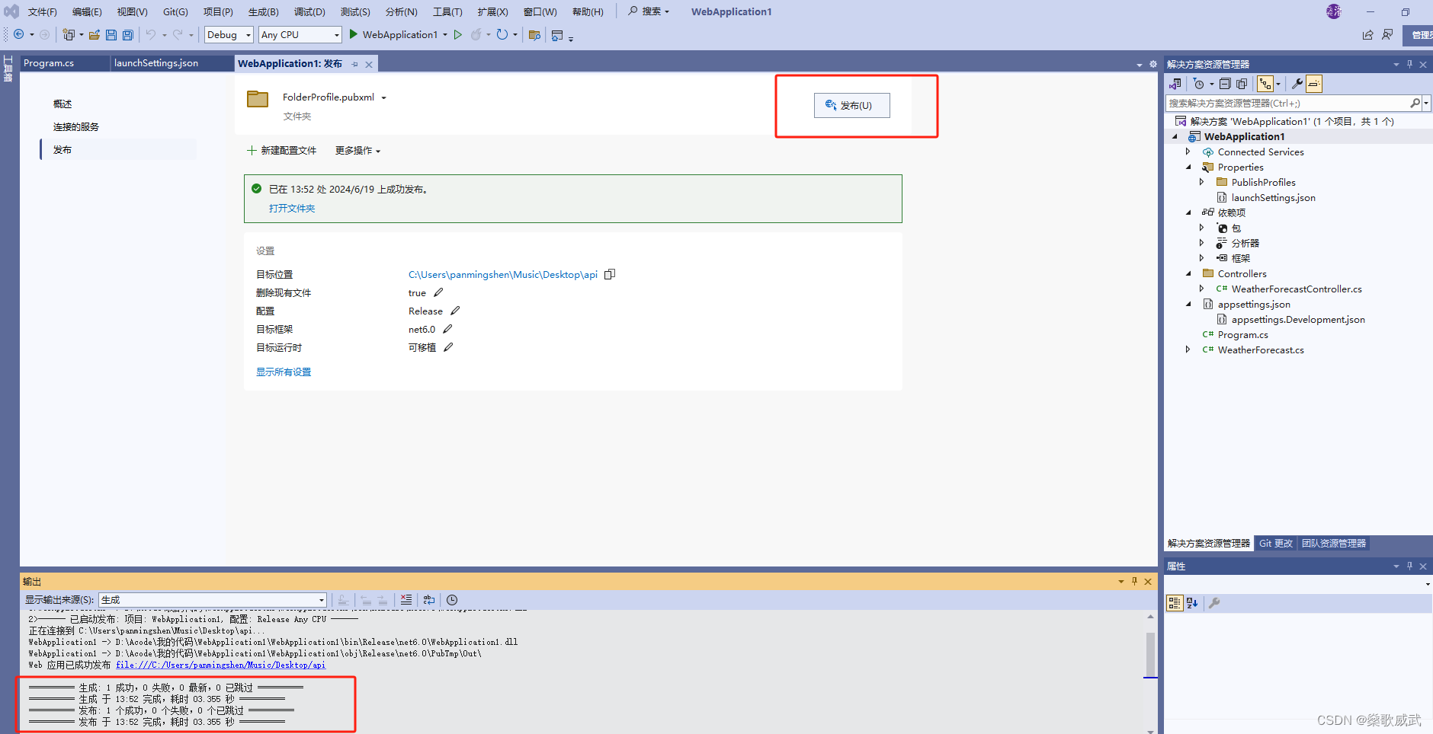Click the browse folder search icon in toolbar
Screen dimensions: 1433x734
coord(534,34)
